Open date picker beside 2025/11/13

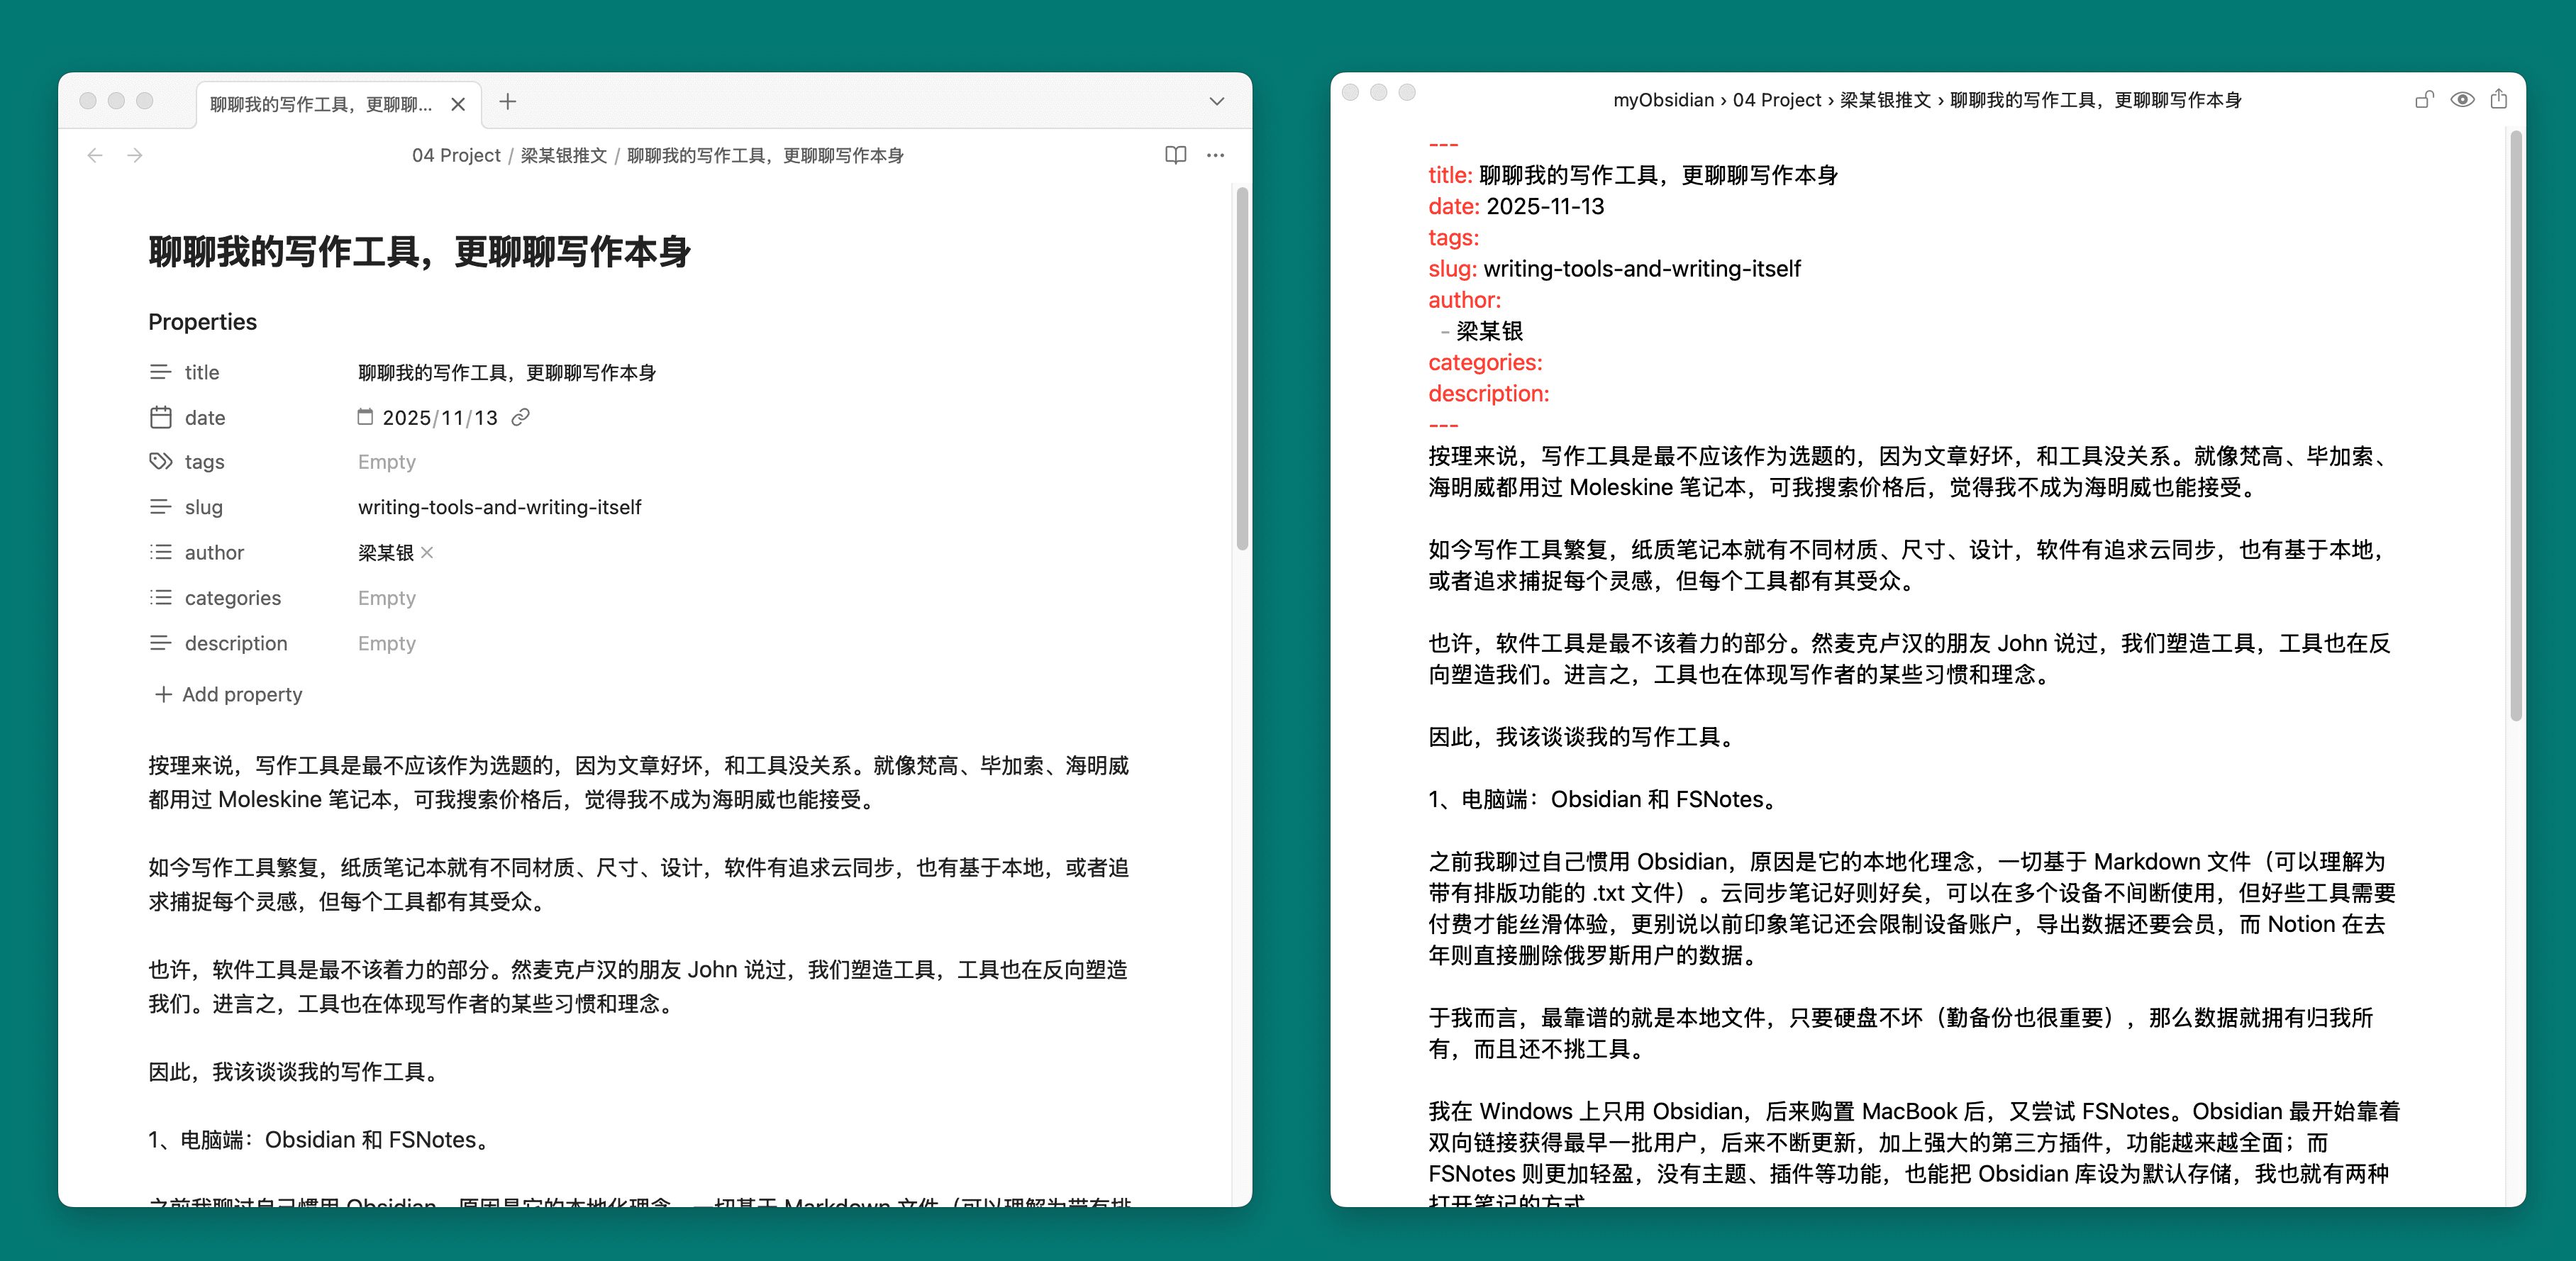click(365, 417)
